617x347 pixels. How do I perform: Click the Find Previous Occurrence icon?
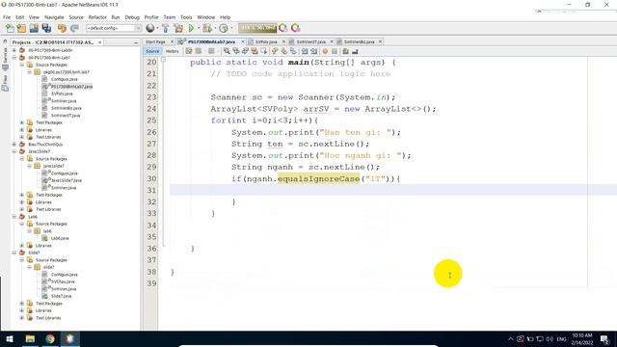tap(236, 51)
